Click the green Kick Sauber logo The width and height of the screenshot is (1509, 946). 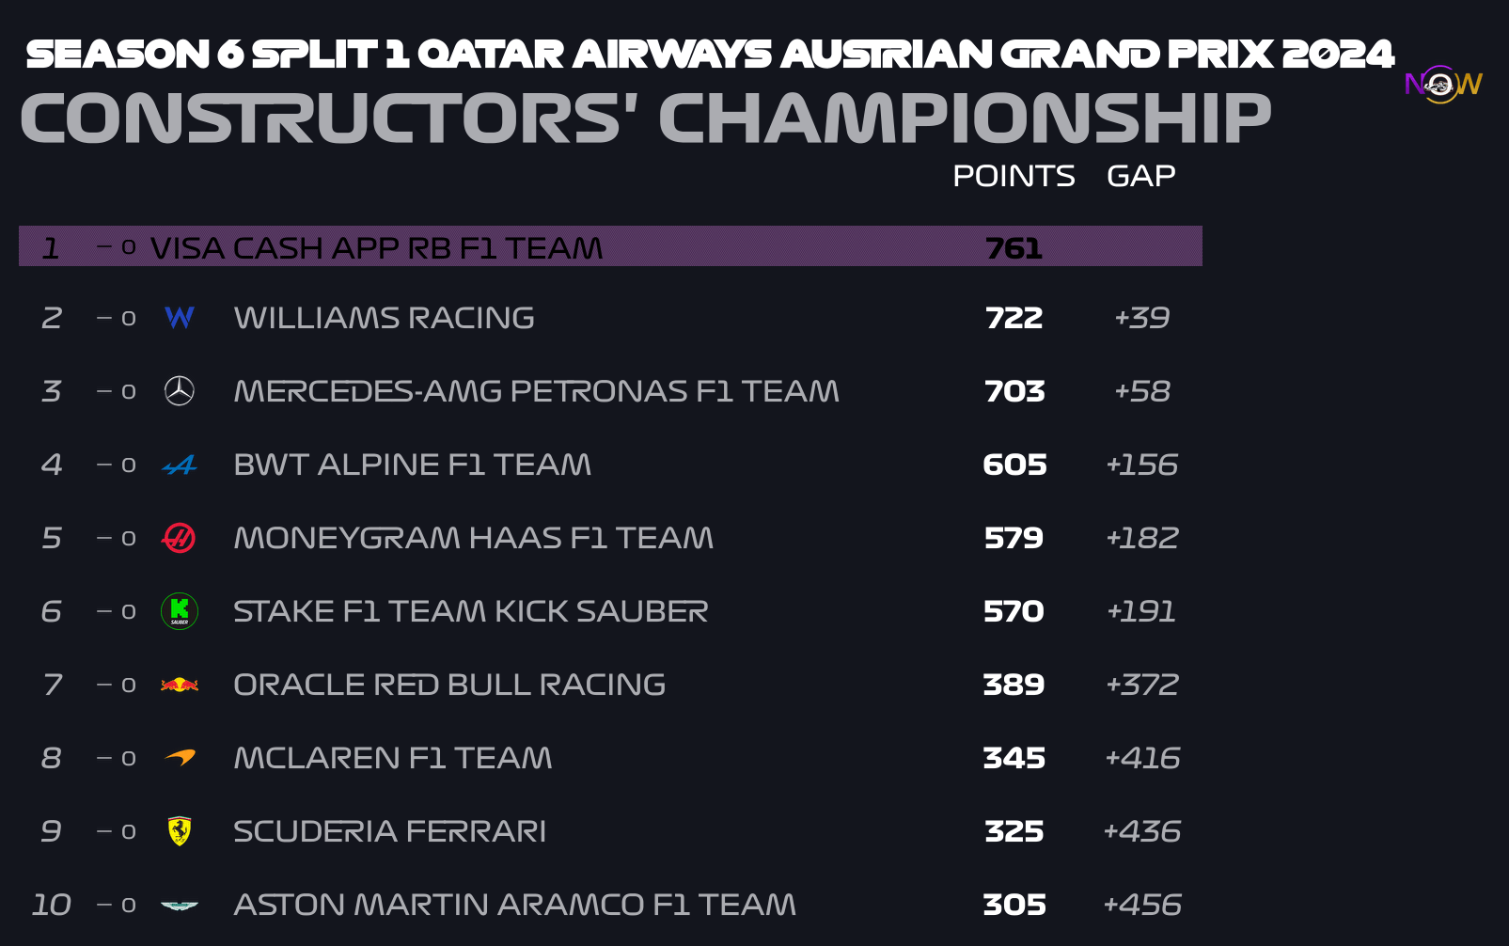point(180,611)
